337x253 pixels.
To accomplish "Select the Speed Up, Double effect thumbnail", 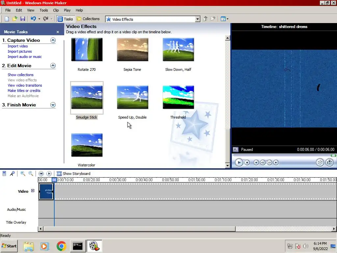I will click(x=133, y=97).
